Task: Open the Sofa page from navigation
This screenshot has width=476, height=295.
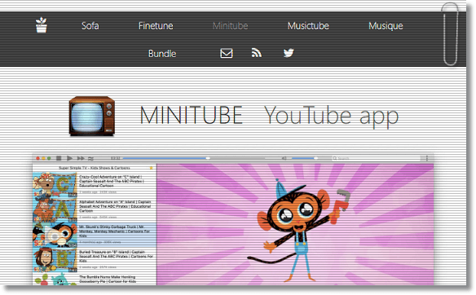Action: click(90, 26)
